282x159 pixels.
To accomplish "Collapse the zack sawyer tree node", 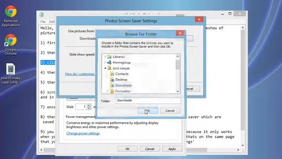I will pyautogui.click(x=105, y=68).
